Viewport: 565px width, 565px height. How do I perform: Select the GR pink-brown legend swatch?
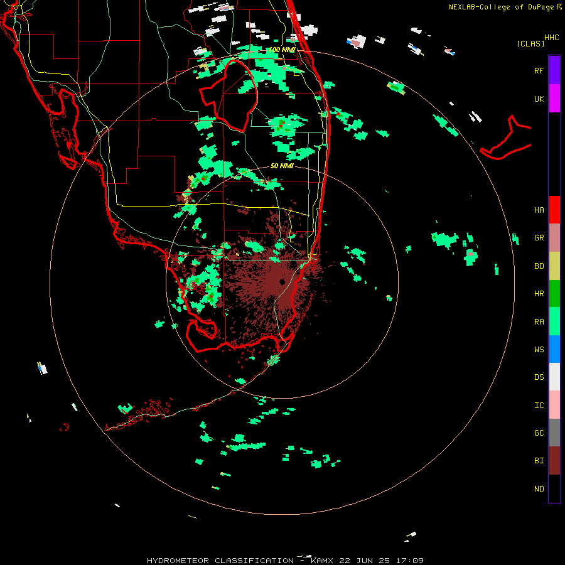click(x=554, y=238)
